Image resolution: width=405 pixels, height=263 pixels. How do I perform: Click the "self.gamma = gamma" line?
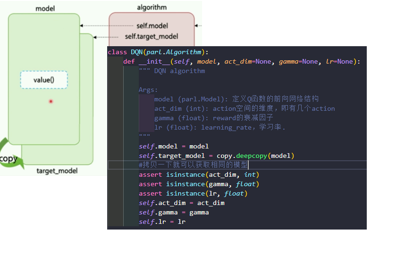(174, 213)
